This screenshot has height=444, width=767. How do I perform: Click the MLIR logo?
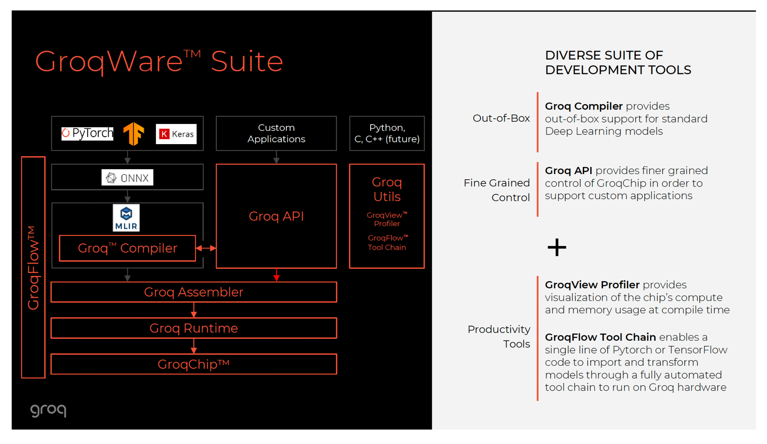tap(126, 218)
